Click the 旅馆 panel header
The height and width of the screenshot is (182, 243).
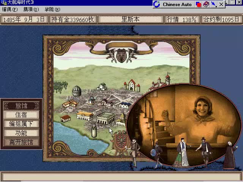pos(21,106)
